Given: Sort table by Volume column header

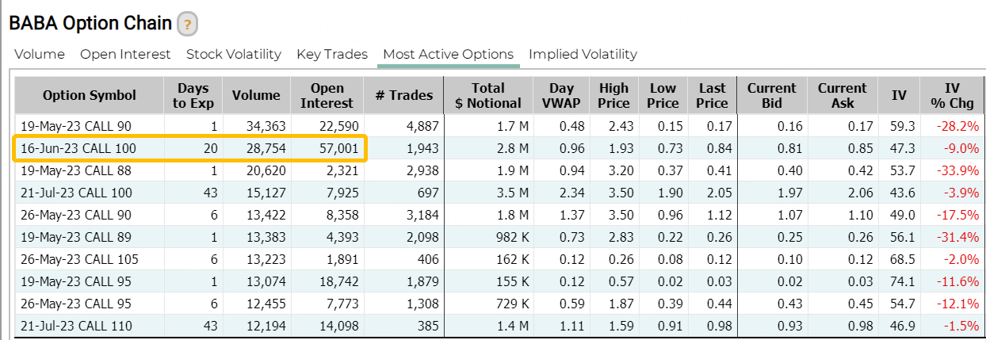Looking at the screenshot, I should click(256, 95).
